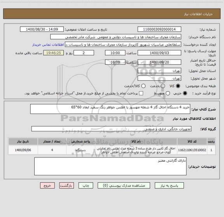Viewport: 224px width, 217px height.
Task: Click the واحد شمارش column header
Action: [x=80, y=141]
